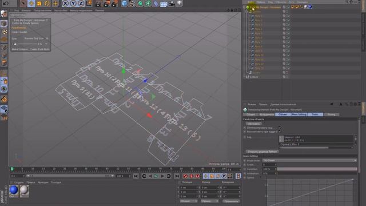
Task: Go to start of timeline
Action: coord(136,176)
